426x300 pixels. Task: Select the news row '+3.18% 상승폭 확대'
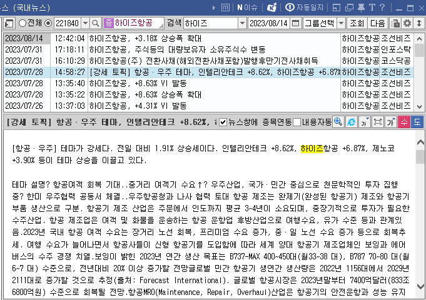[208, 39]
